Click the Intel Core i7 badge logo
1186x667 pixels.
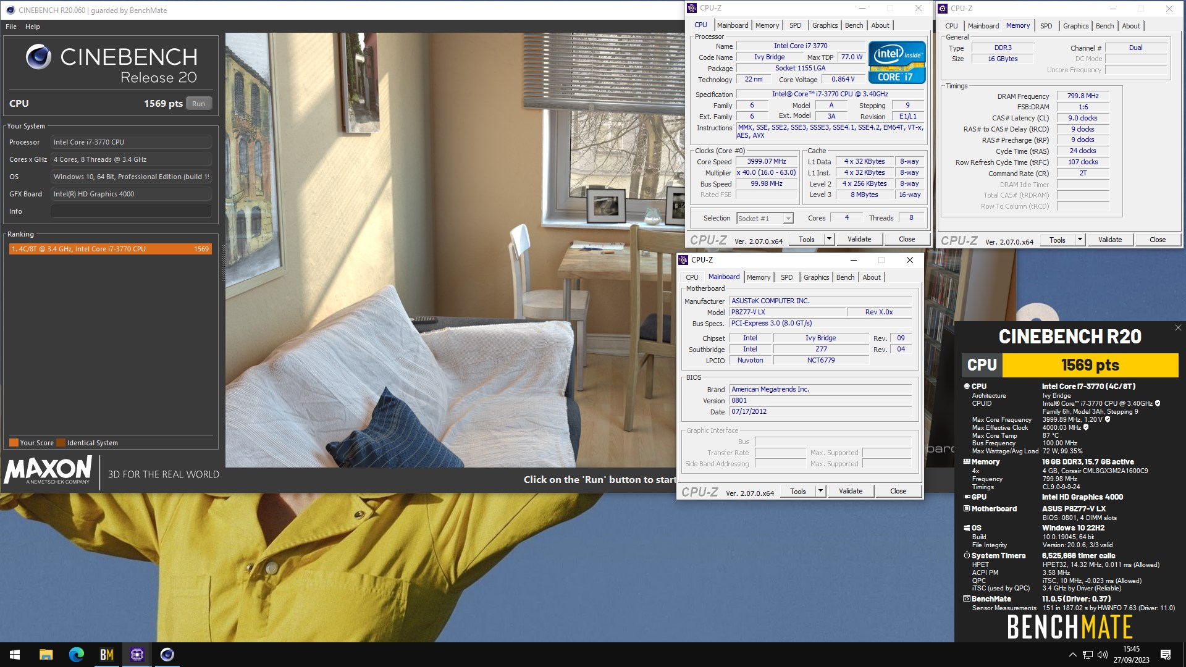coord(897,62)
